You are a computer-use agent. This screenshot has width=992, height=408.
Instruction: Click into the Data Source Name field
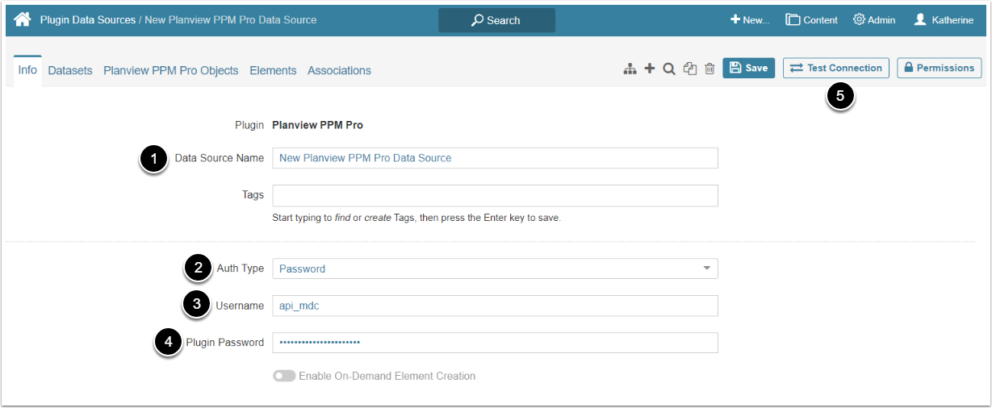495,158
